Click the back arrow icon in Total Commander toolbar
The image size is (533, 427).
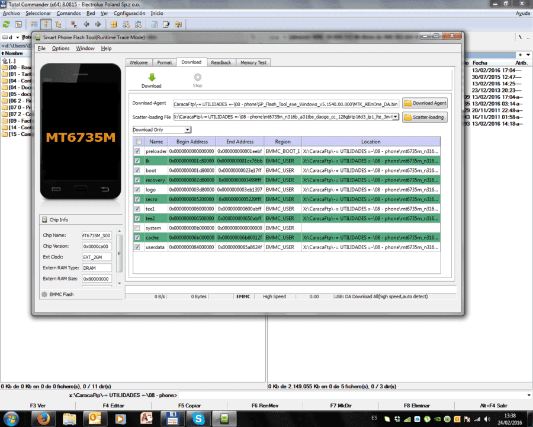tap(86, 24)
